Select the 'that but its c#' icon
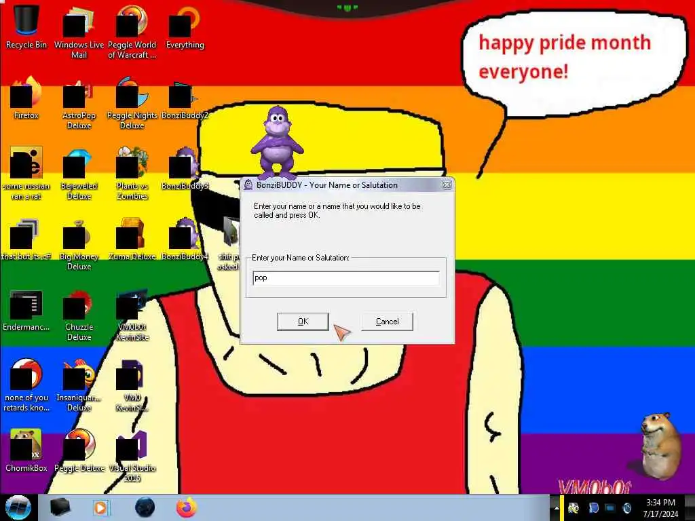This screenshot has height=521, width=695. click(x=26, y=239)
